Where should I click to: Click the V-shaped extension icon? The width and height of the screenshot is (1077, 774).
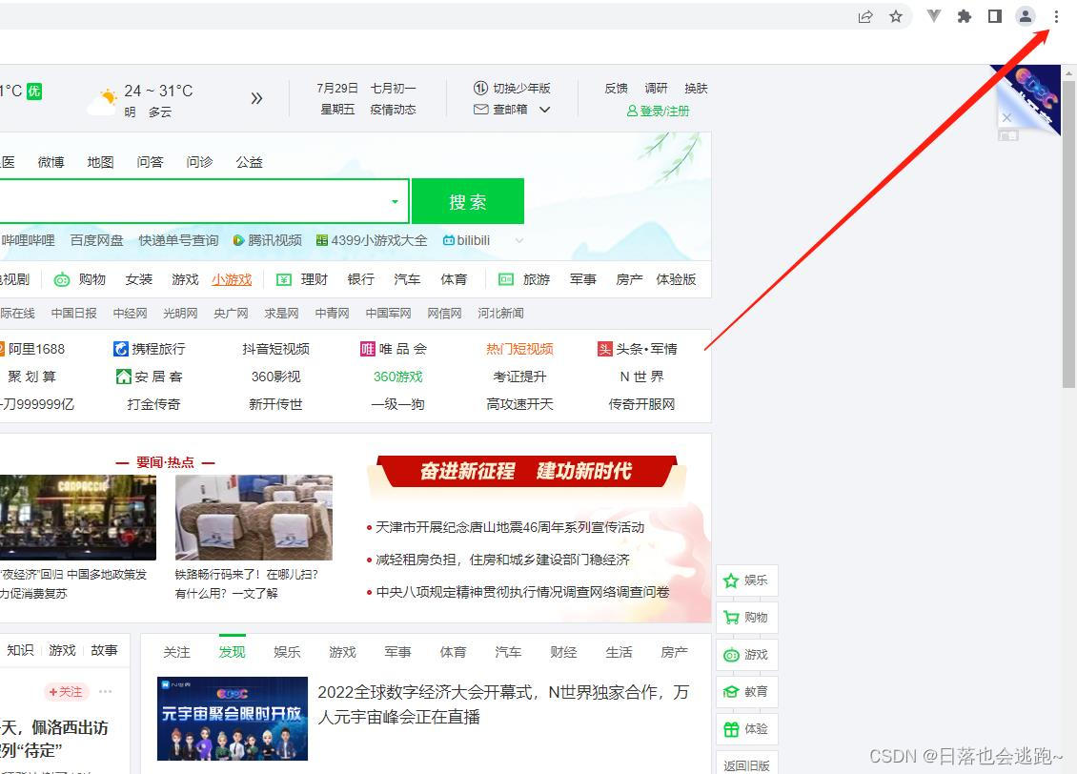pos(933,16)
